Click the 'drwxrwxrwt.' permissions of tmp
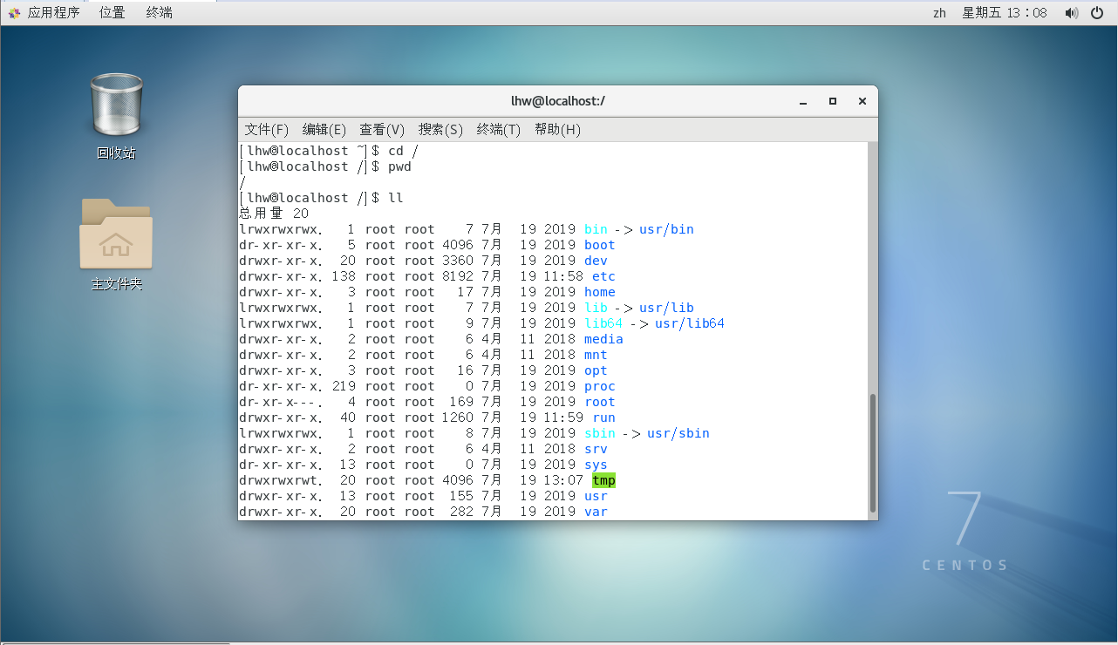1118x645 pixels. (x=281, y=480)
